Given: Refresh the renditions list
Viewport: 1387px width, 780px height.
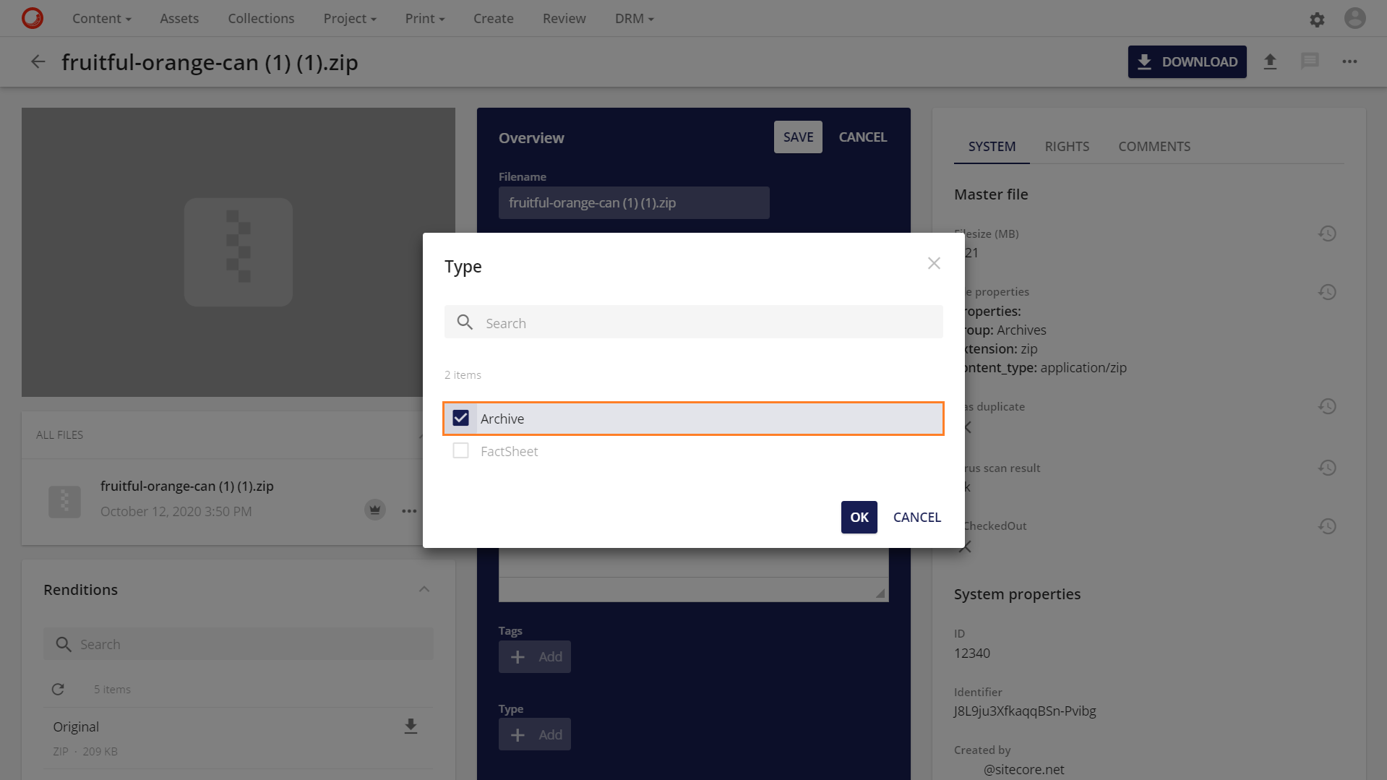Looking at the screenshot, I should coord(58,690).
